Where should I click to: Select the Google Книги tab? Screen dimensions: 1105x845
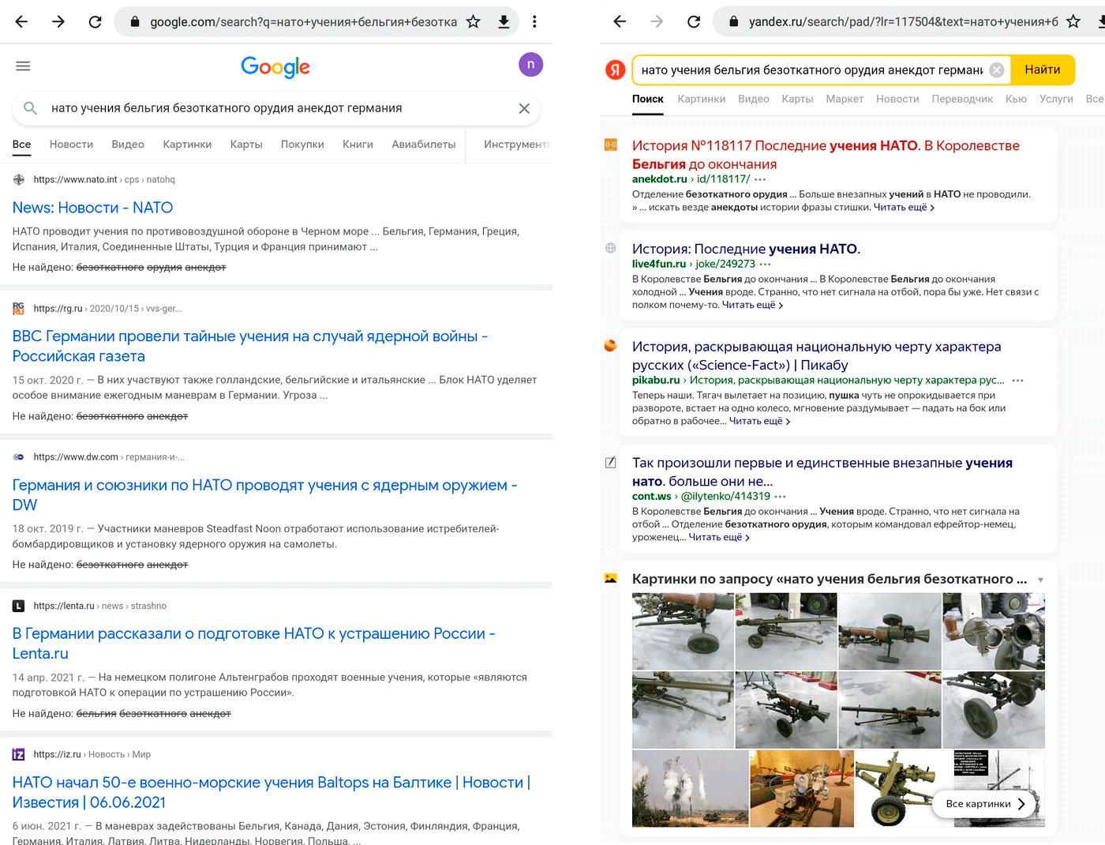tap(358, 145)
